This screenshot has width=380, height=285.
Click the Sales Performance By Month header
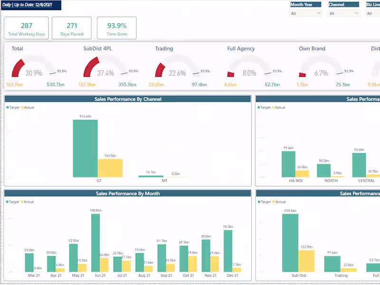click(x=128, y=193)
